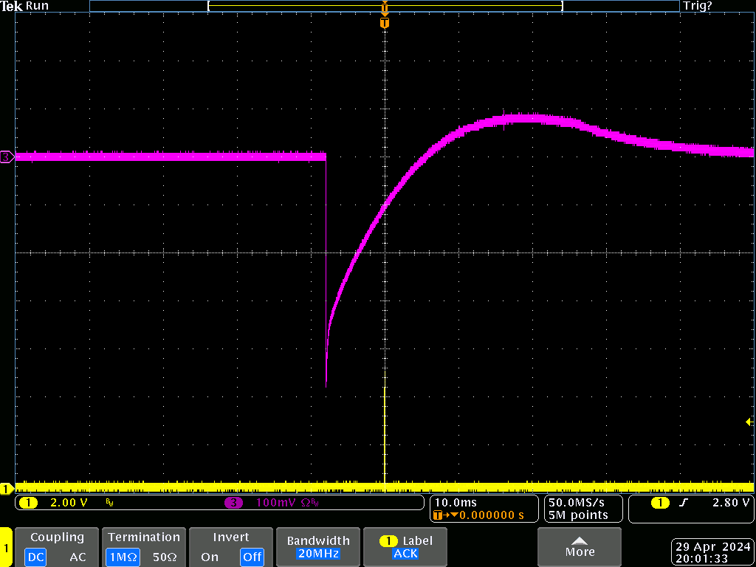Click the channel 1 ground reference marker
This screenshot has width=756, height=567.
pos(6,489)
